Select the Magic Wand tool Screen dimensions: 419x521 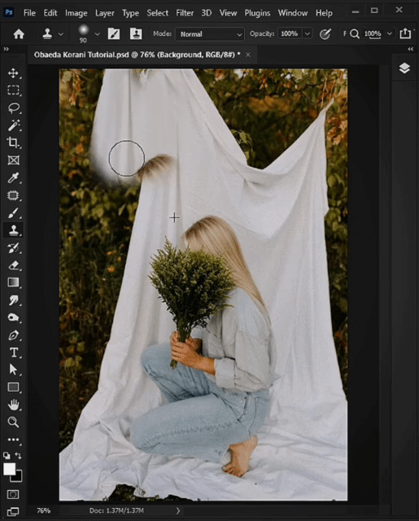[13, 125]
